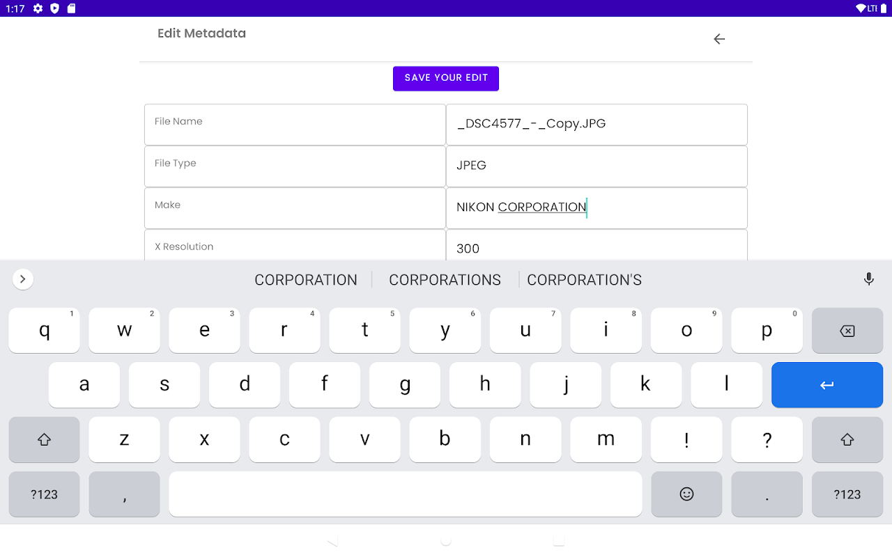The height and width of the screenshot is (557, 892).
Task: Click the File Name label cell
Action: (295, 125)
